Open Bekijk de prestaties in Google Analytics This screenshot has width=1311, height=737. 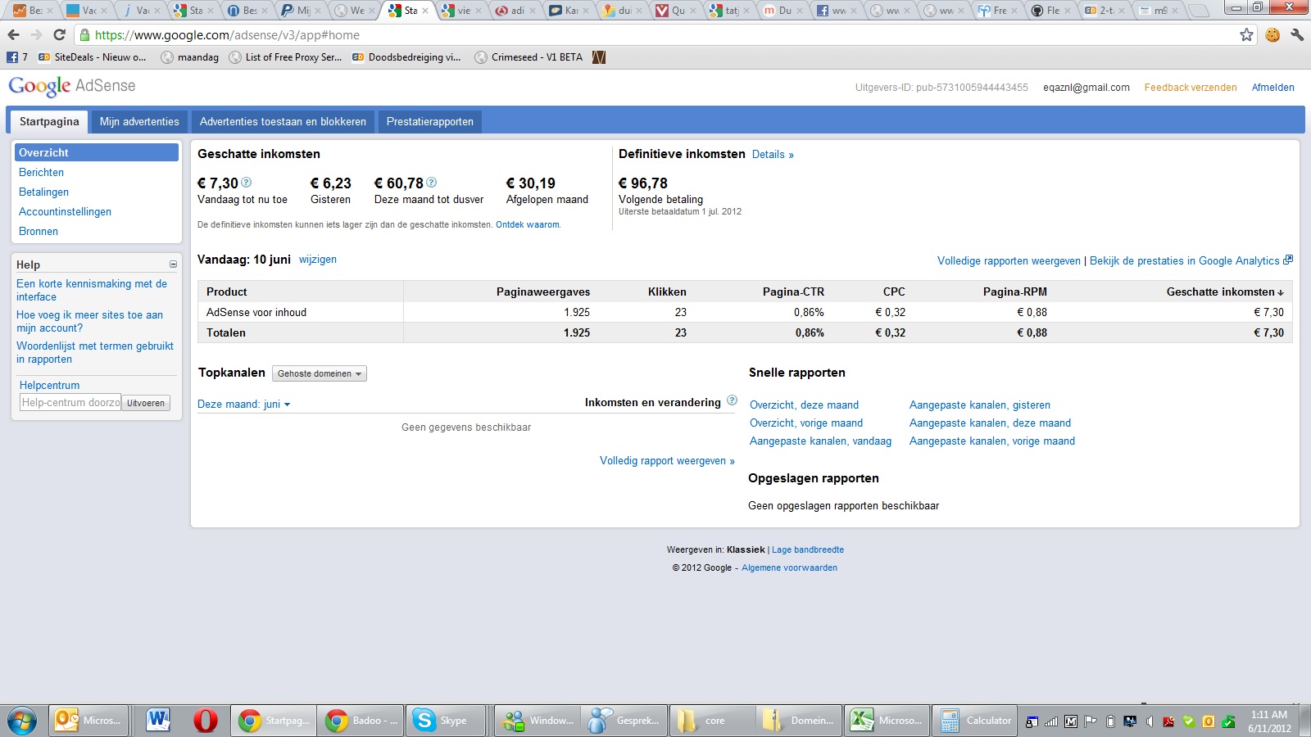[x=1191, y=260]
